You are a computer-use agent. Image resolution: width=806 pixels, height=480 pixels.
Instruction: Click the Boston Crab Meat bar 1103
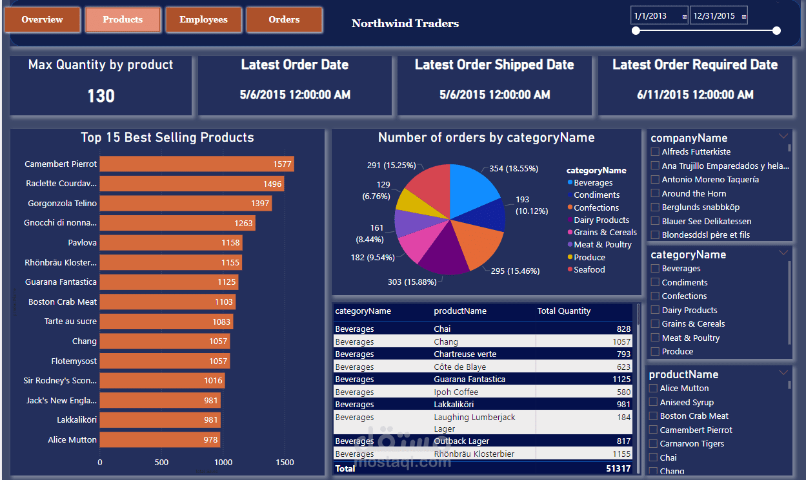(x=168, y=302)
